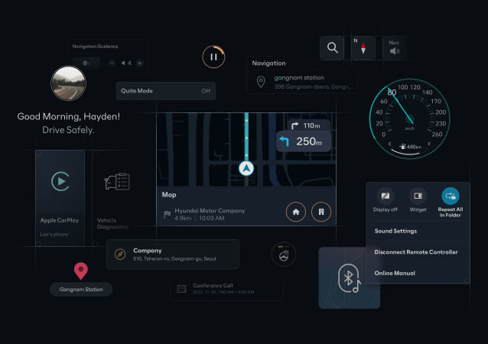Increase navigation guidance volume with plus

(140, 63)
